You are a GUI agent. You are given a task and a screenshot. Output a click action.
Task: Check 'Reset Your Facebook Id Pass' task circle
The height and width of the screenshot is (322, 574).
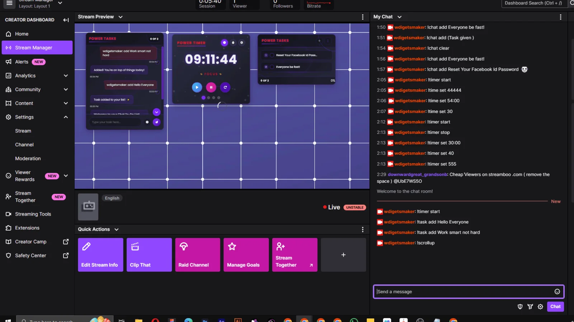[x=272, y=55]
